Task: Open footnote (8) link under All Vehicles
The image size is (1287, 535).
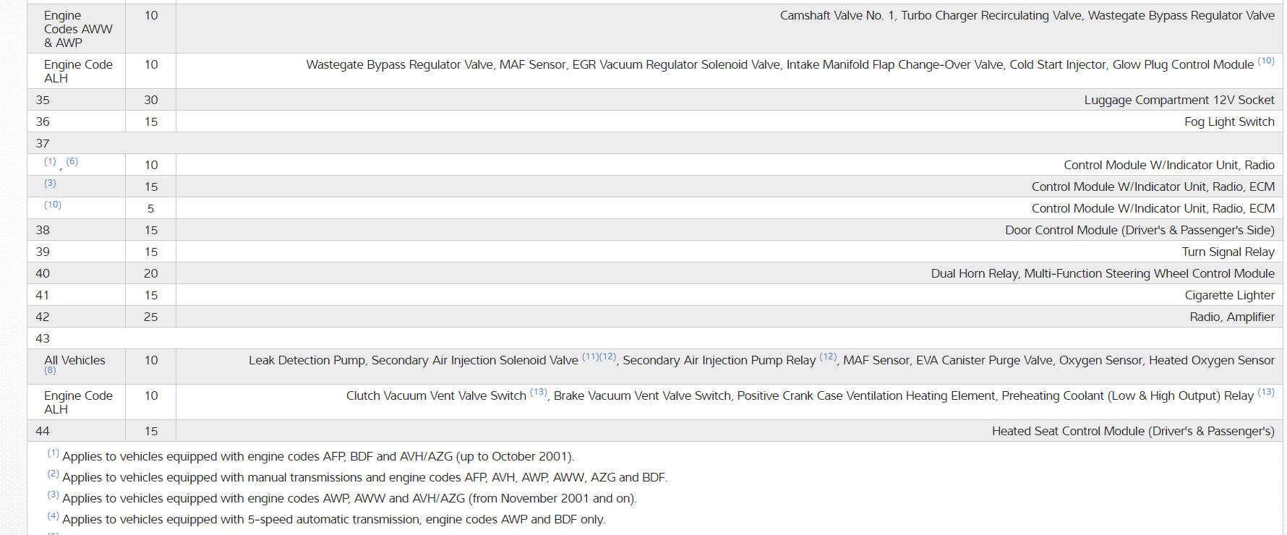Action: [x=50, y=370]
